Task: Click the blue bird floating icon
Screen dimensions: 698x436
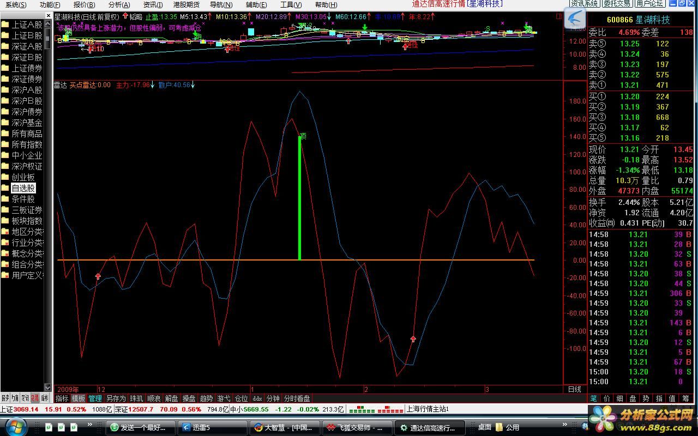Action: (574, 20)
